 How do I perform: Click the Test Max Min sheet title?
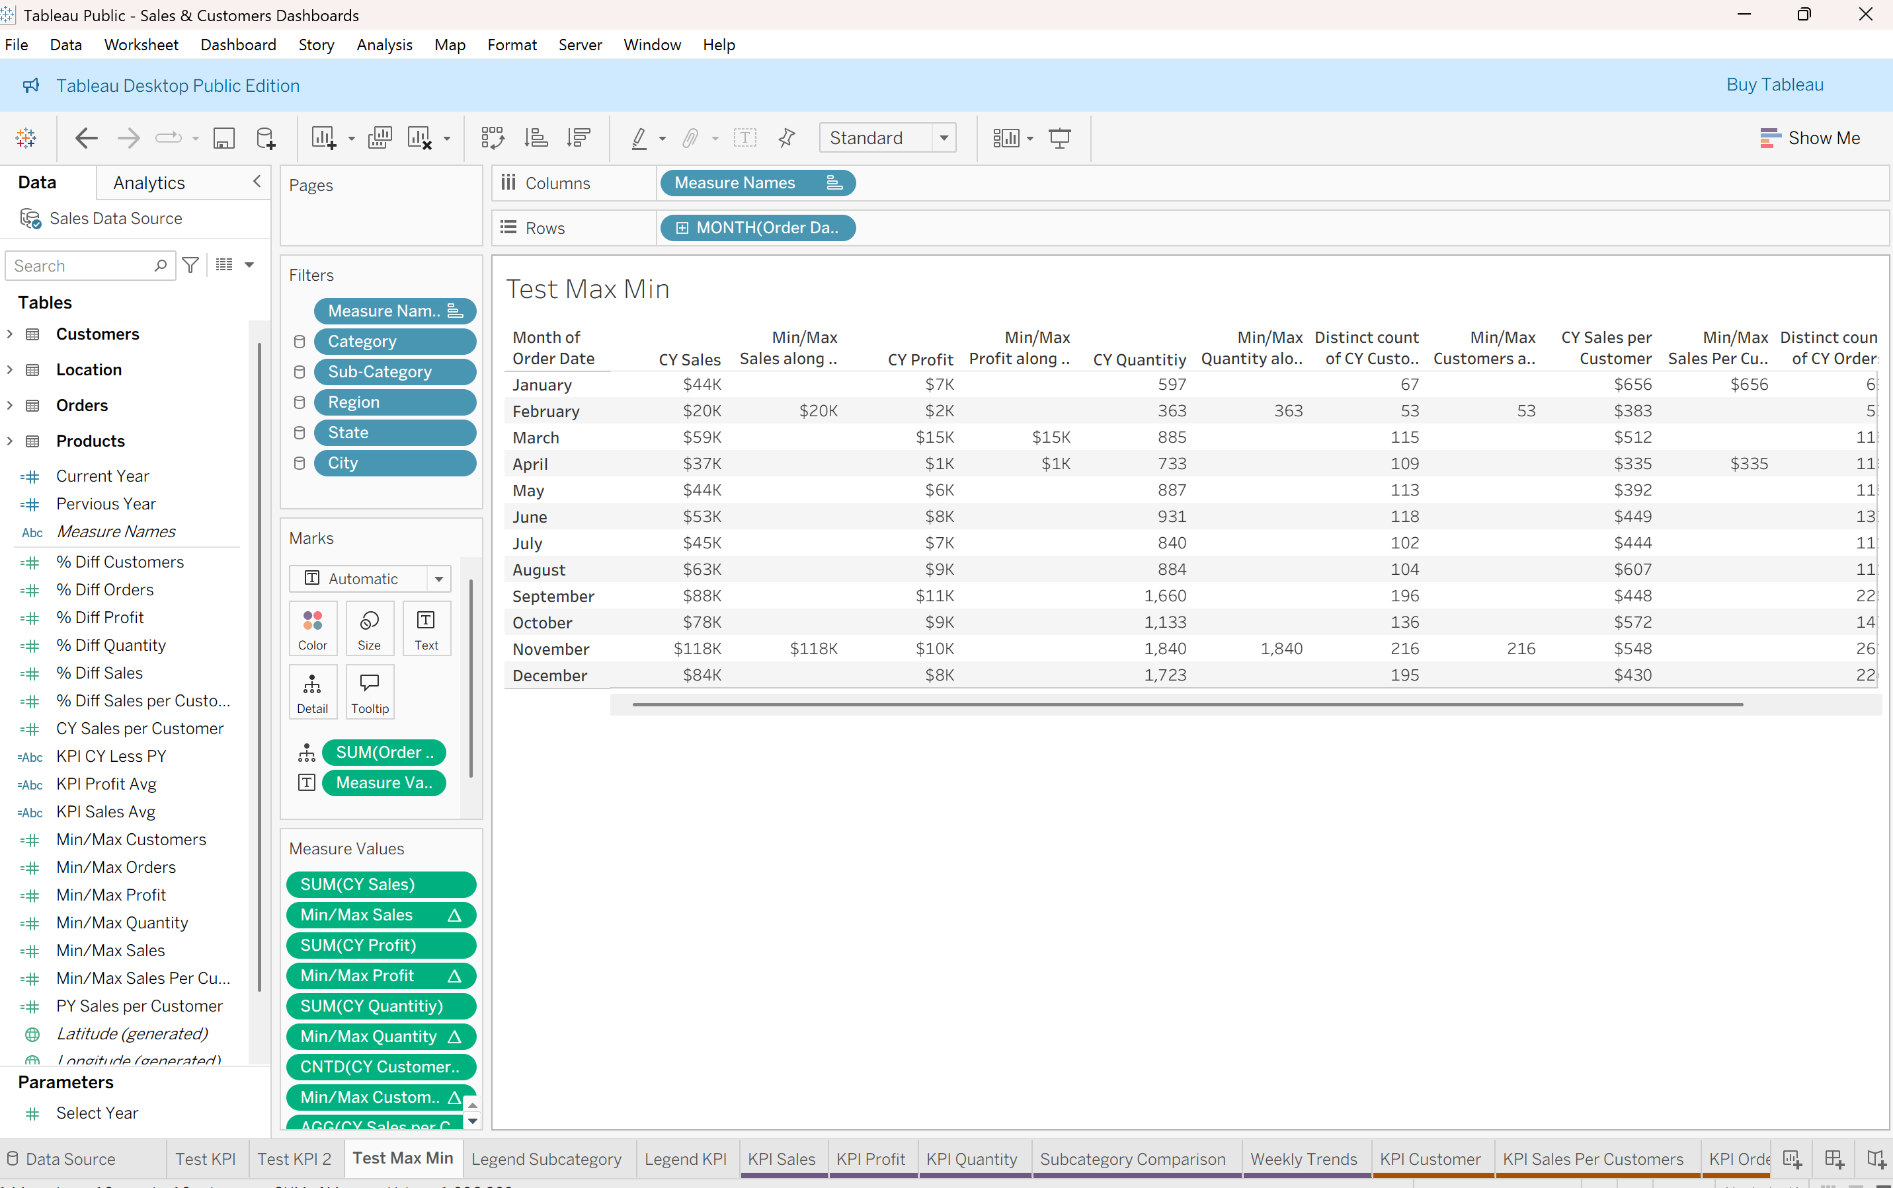point(587,289)
